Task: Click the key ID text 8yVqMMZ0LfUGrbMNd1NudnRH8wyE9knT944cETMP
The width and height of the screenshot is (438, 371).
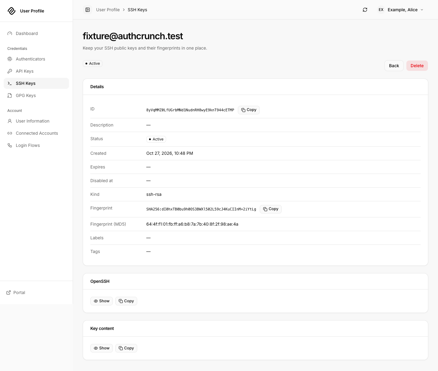Action: [190, 110]
